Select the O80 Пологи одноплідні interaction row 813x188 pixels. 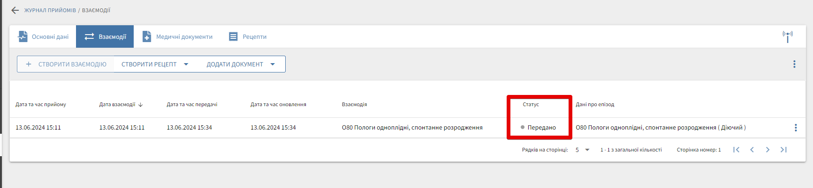412,128
